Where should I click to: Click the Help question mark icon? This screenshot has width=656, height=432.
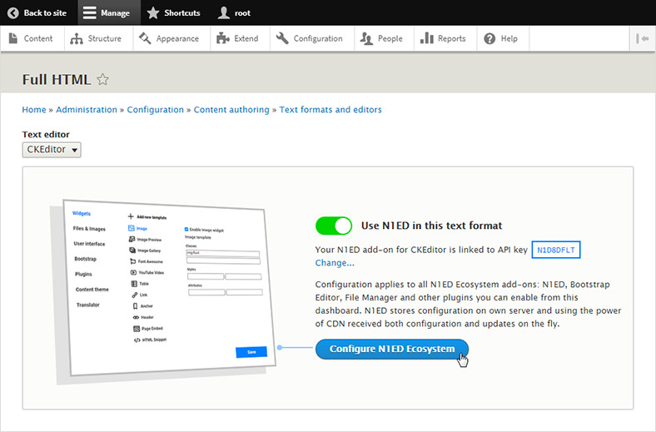490,39
